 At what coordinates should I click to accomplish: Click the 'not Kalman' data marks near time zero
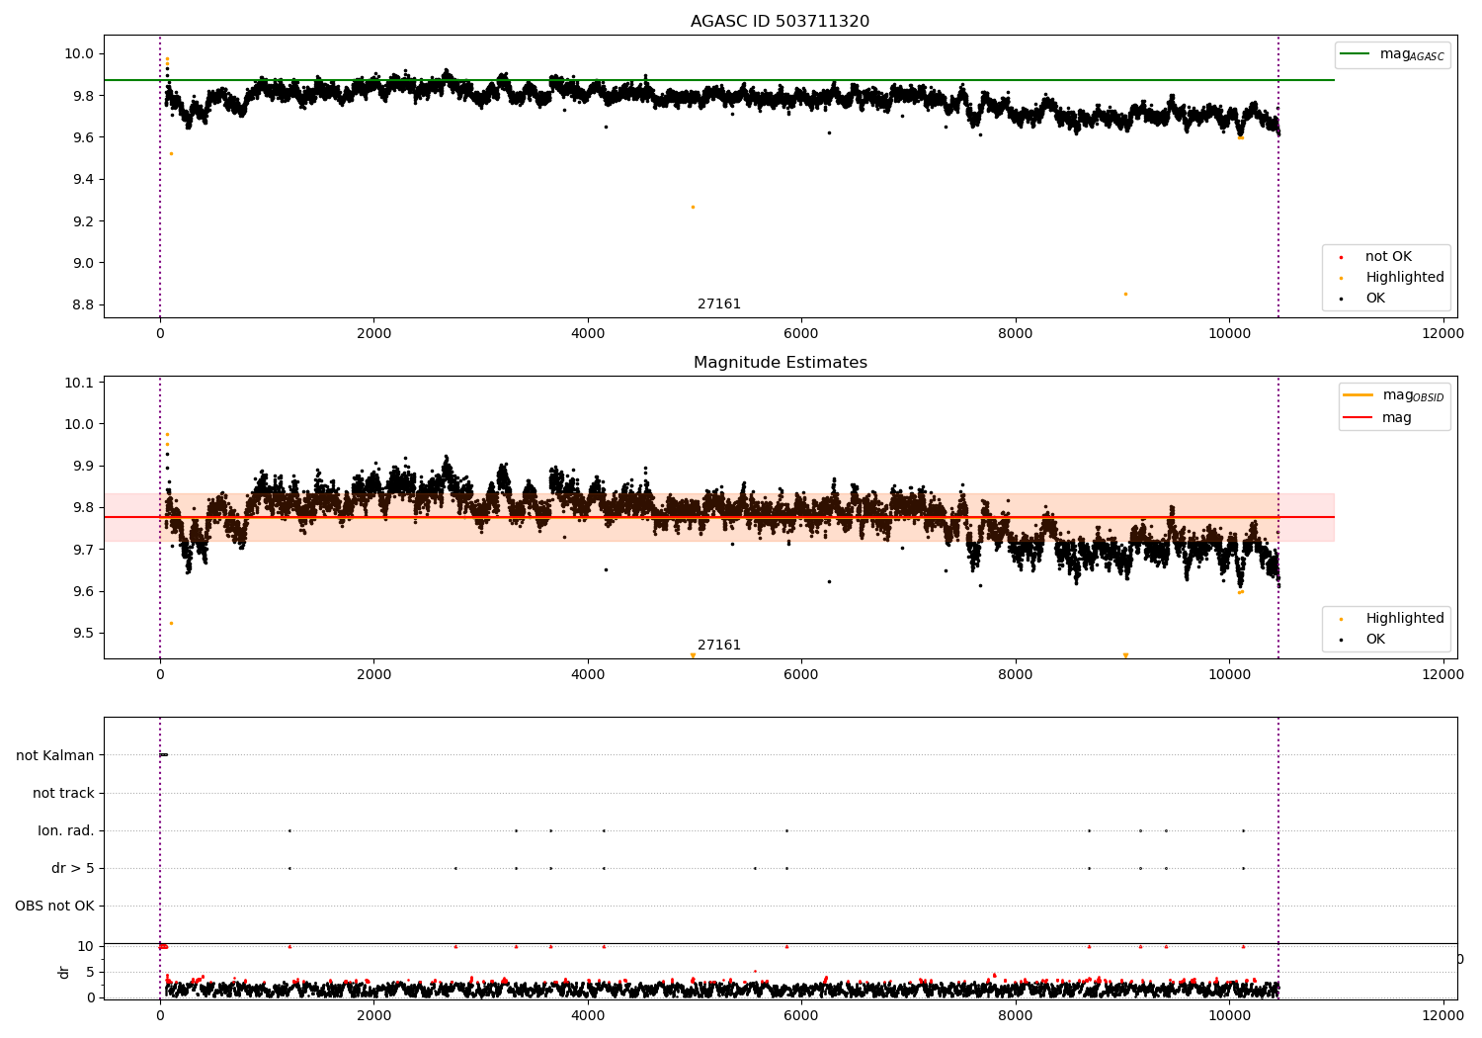point(164,754)
